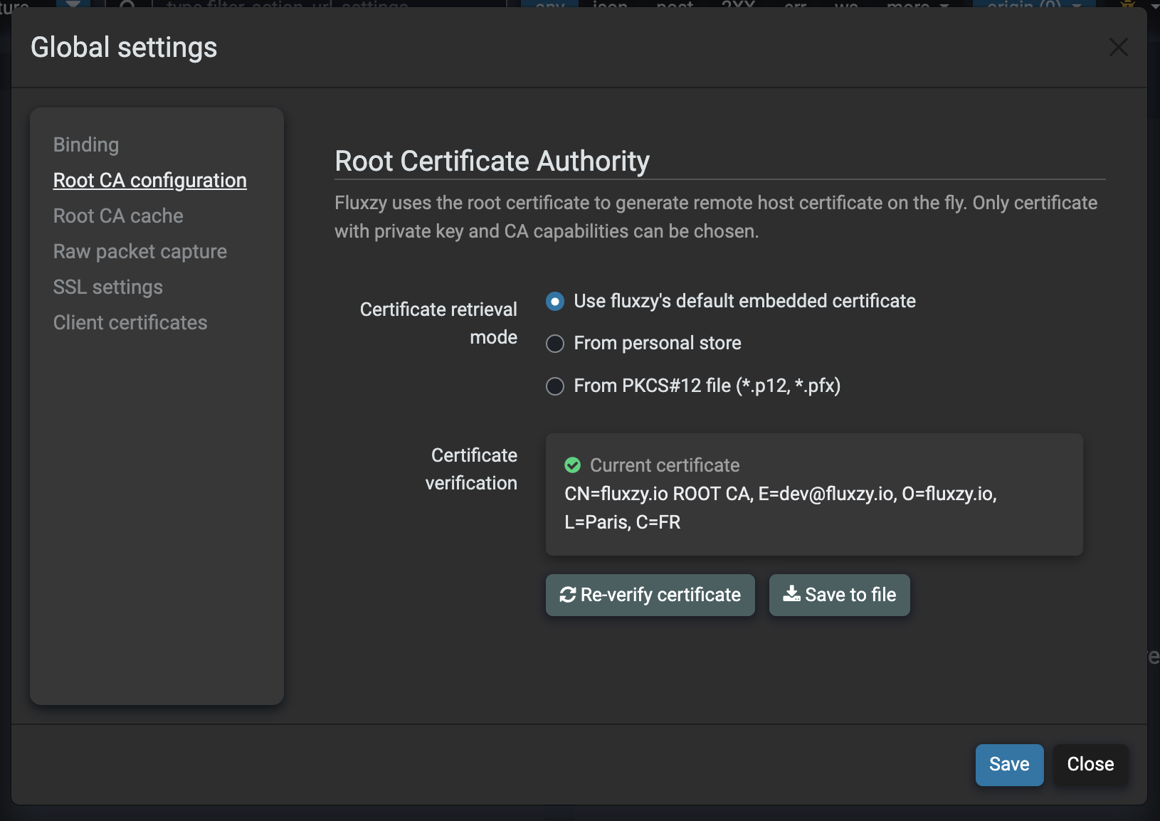Open Client certificates section
Image resolution: width=1160 pixels, height=821 pixels.
tap(130, 322)
